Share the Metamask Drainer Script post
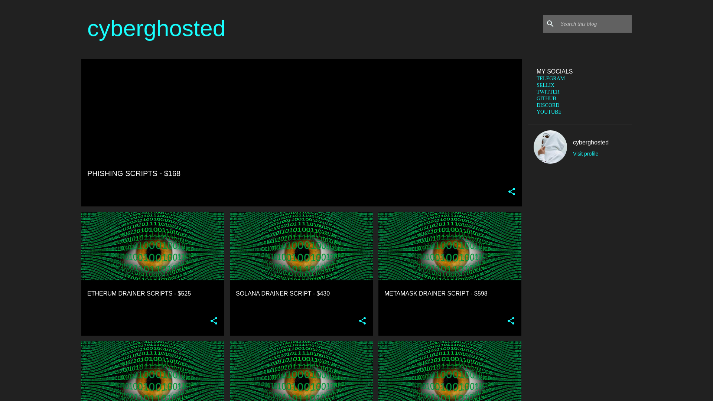Image resolution: width=713 pixels, height=401 pixels. pos(511,321)
